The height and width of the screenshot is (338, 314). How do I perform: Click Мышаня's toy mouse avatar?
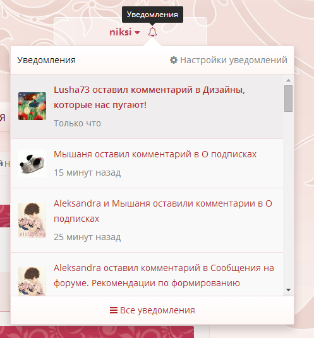pos(32,163)
